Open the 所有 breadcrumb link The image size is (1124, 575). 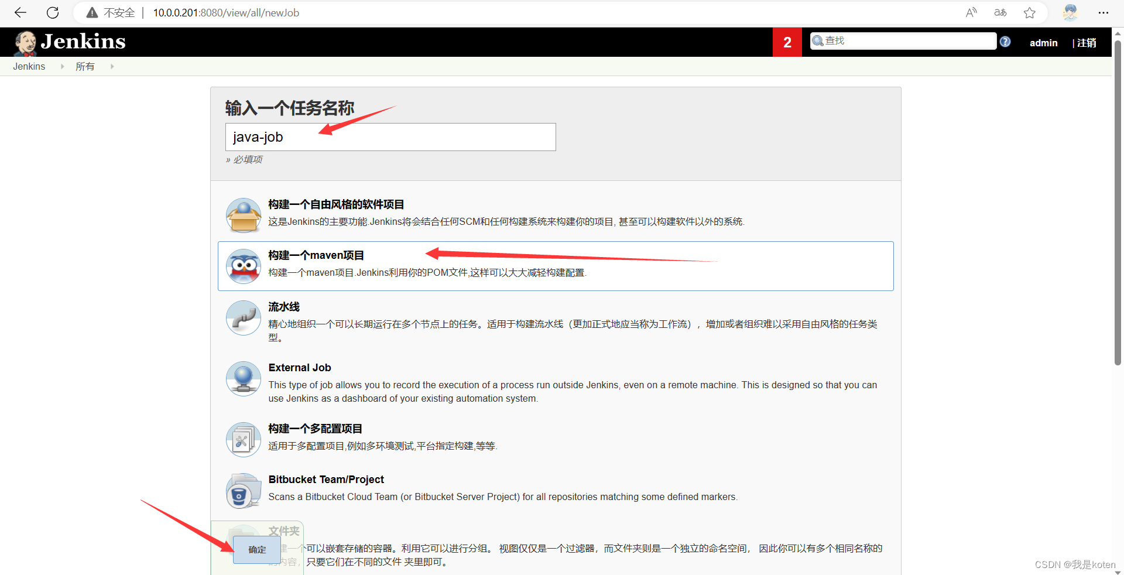click(x=85, y=67)
